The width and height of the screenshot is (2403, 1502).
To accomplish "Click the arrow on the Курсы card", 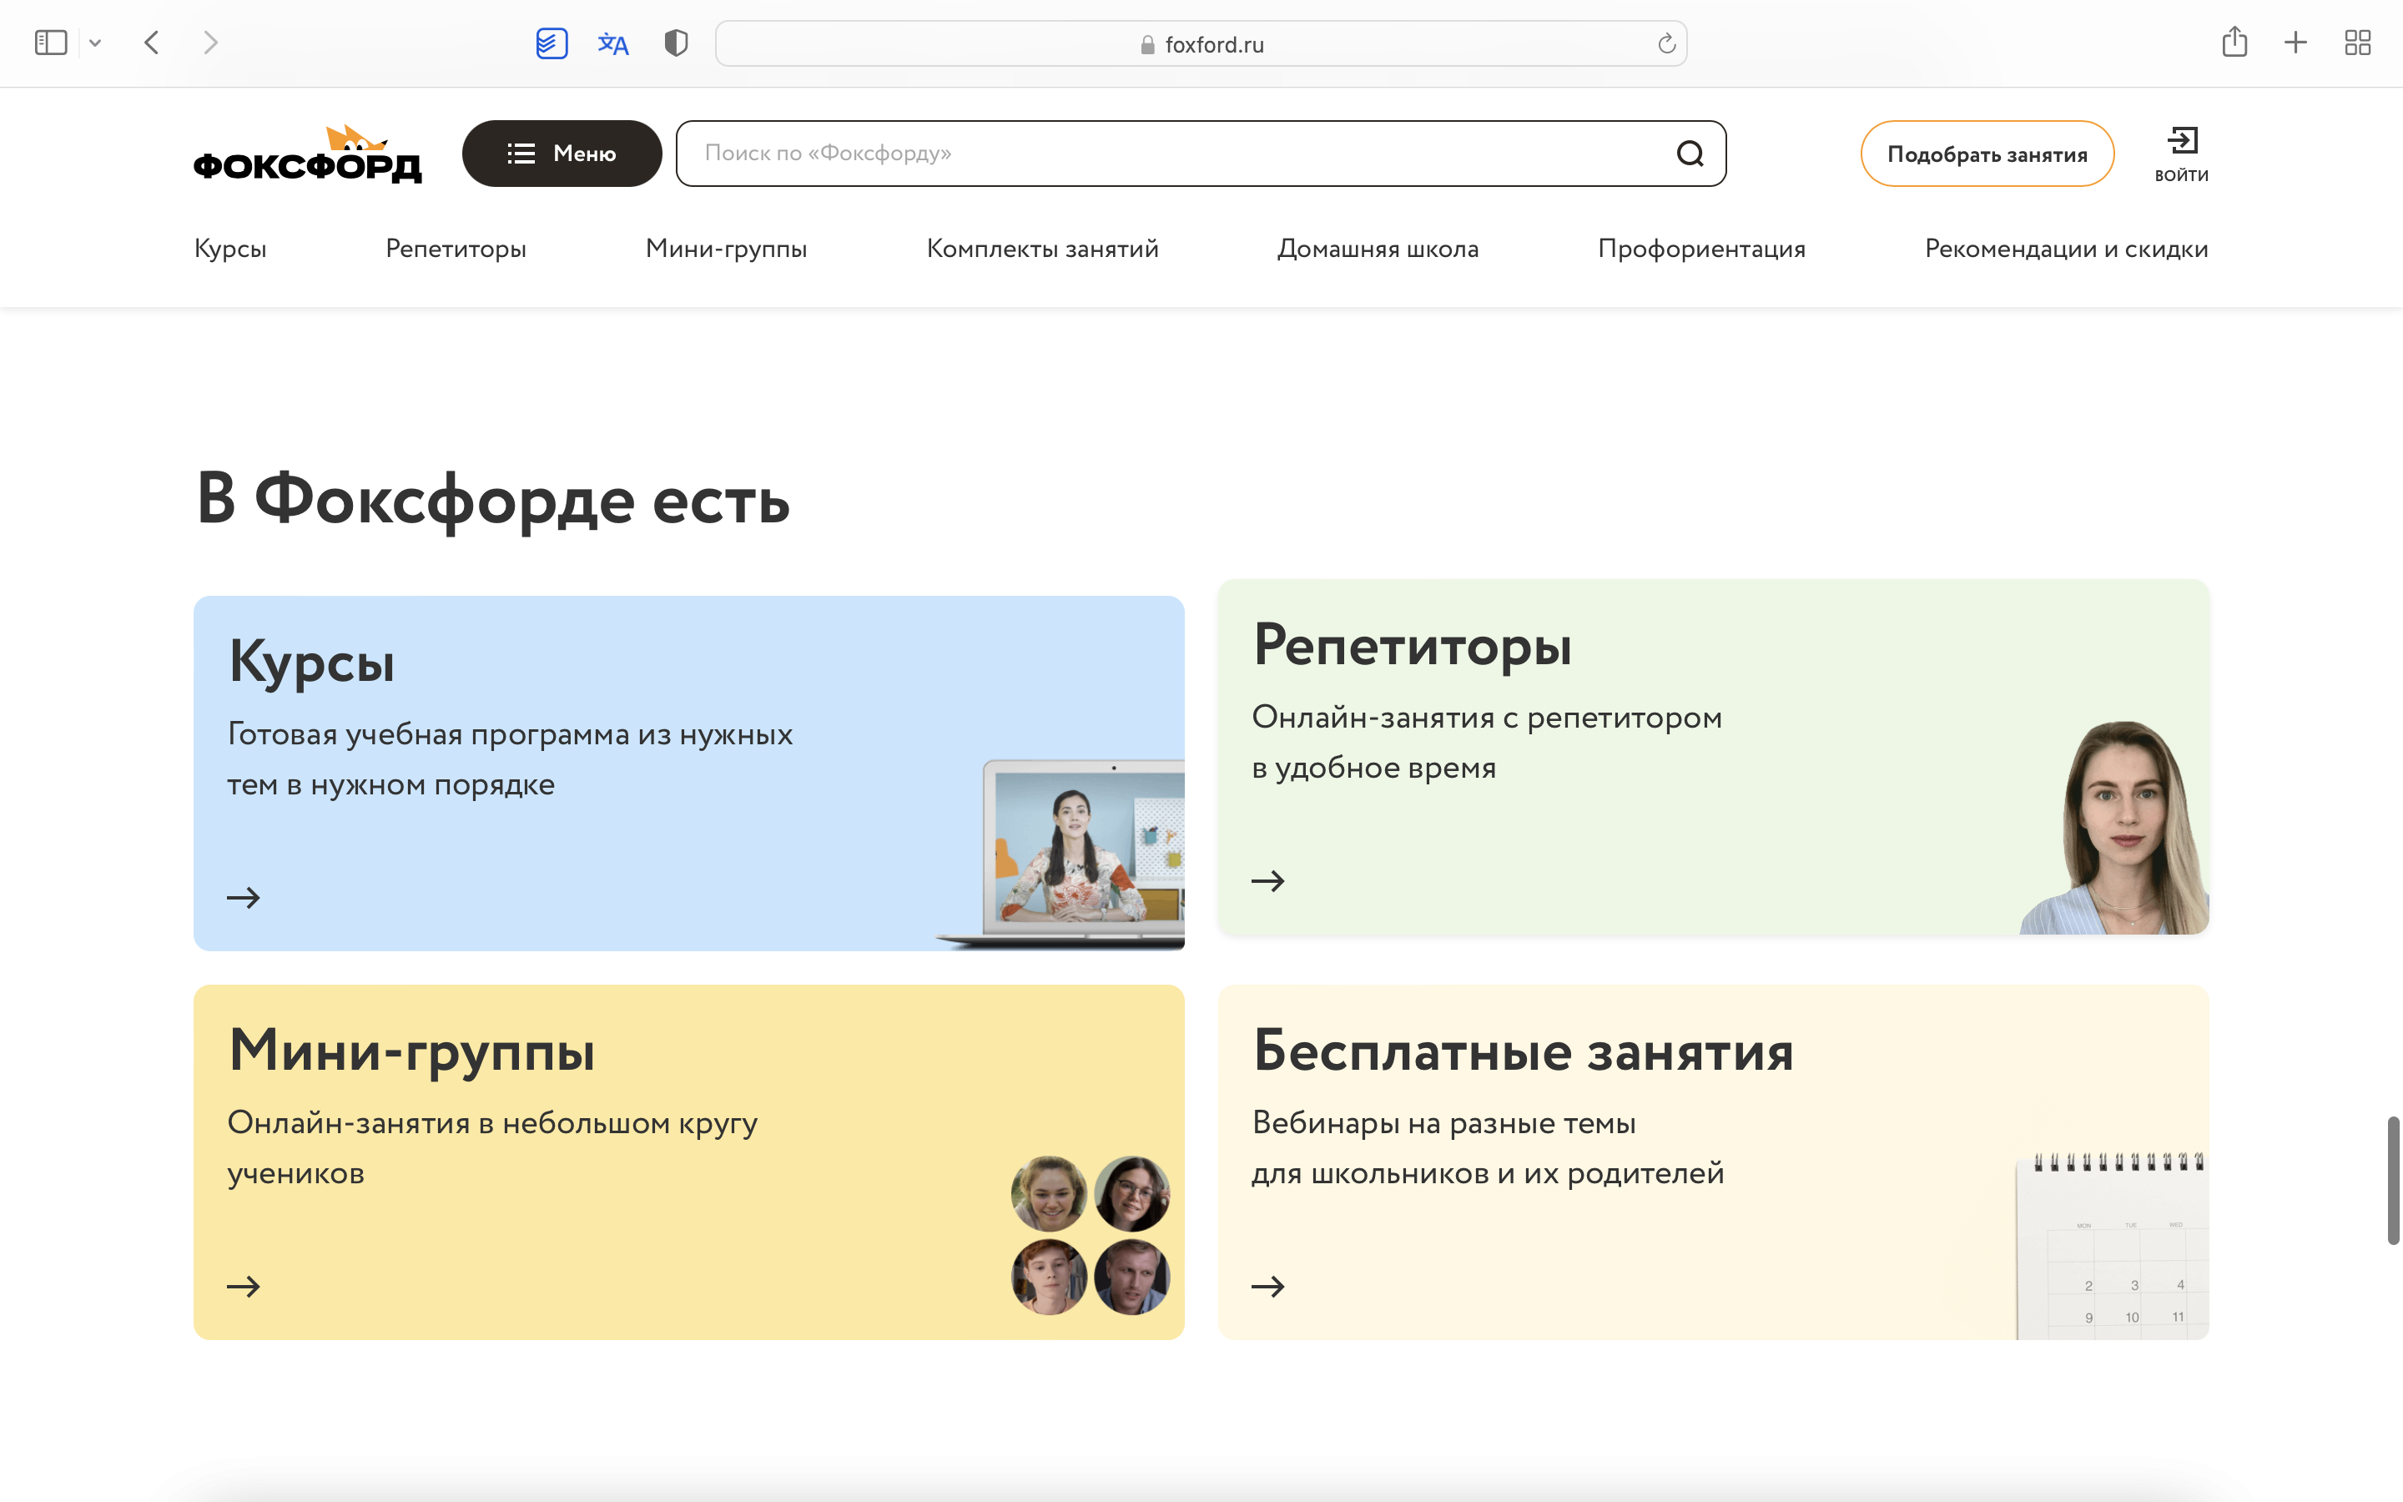I will click(244, 898).
